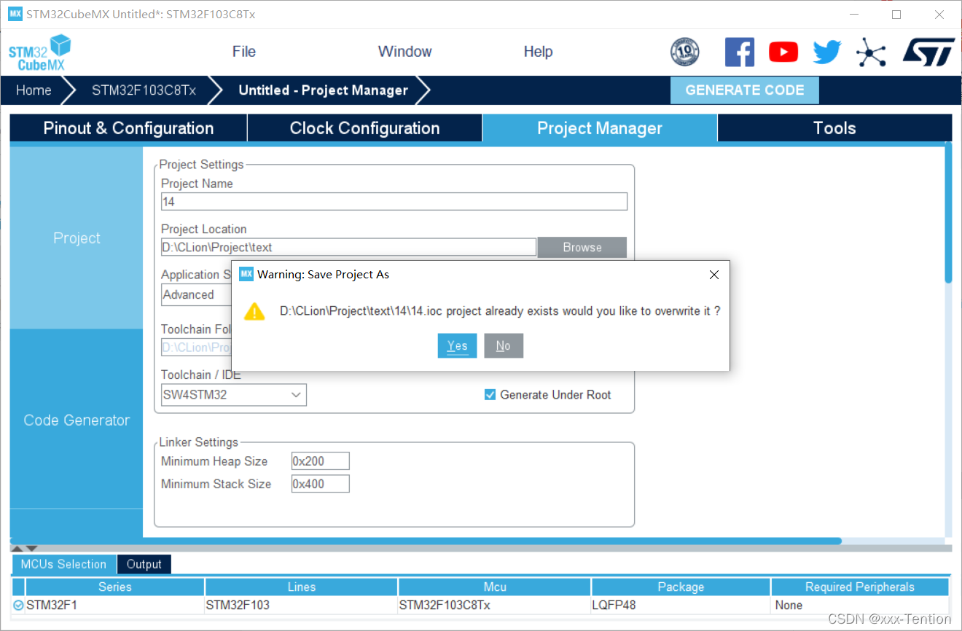Select the Code Generator side panel
The image size is (962, 631).
77,420
